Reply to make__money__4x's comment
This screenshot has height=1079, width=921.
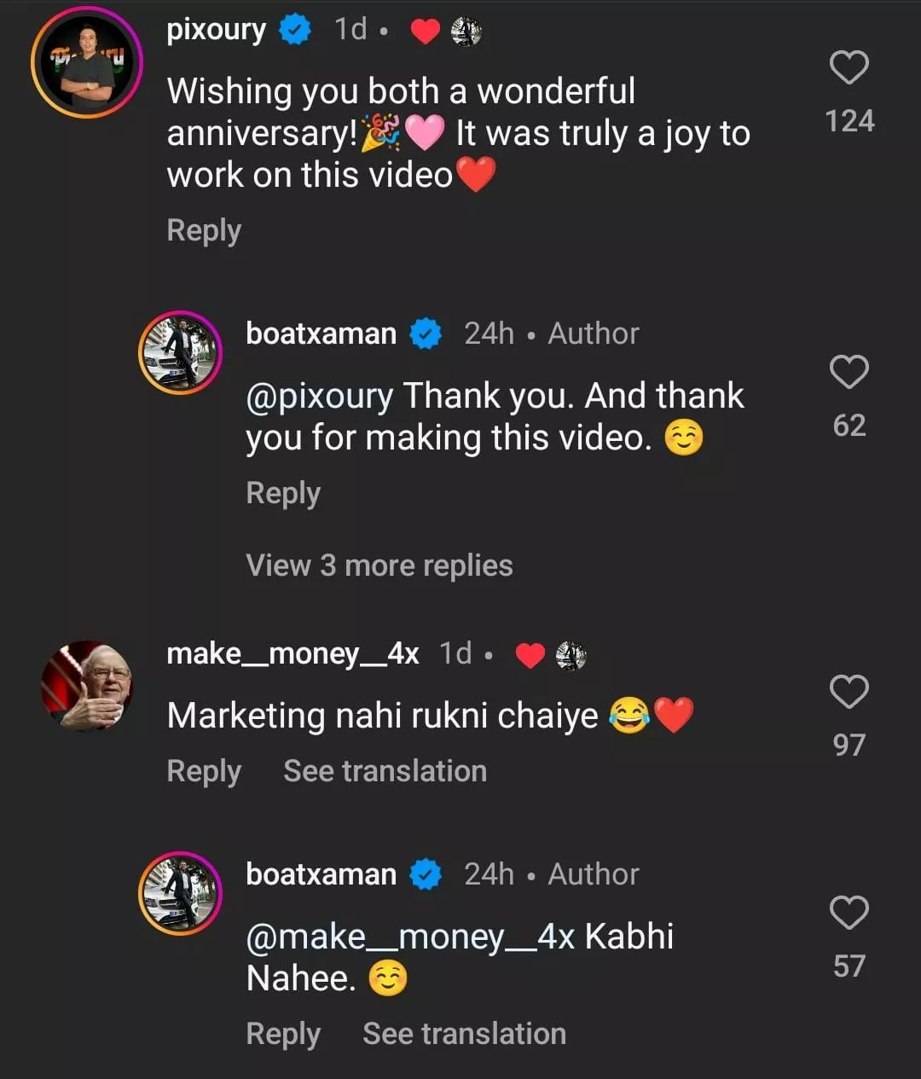[204, 771]
